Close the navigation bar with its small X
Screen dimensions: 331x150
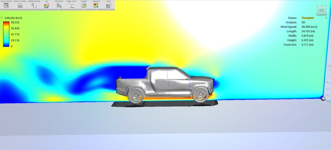click(330, 66)
